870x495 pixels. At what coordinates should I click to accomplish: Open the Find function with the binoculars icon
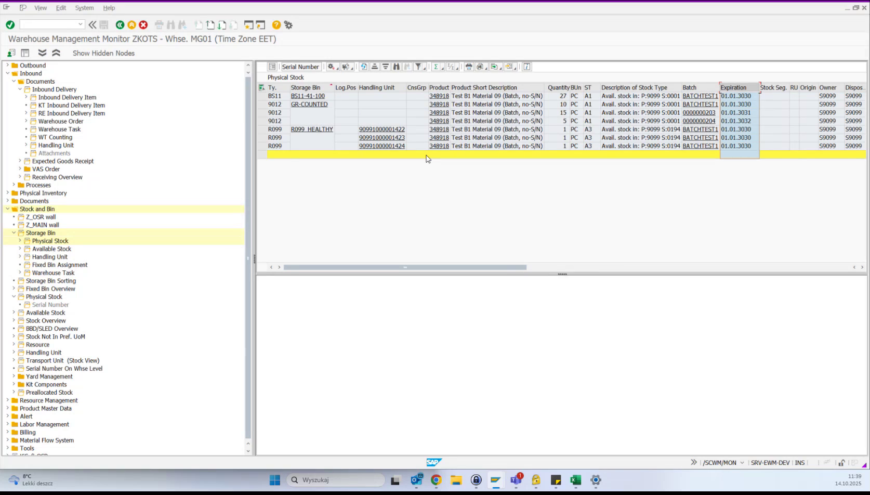tap(396, 67)
